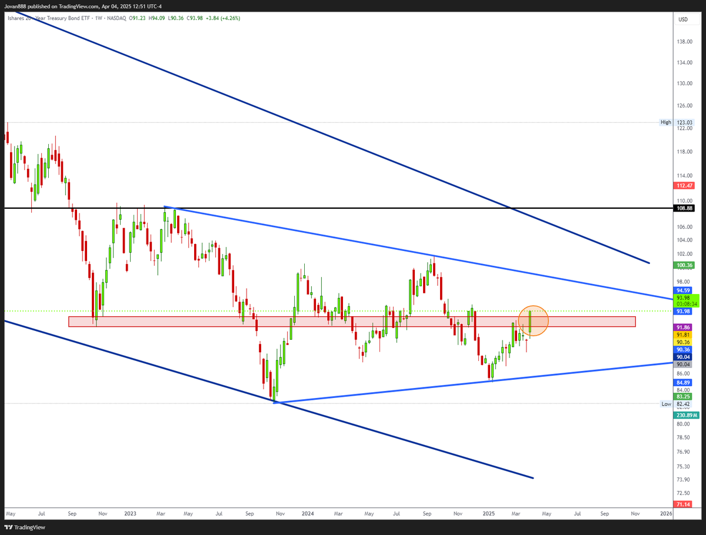
Task: Click the yellow 90.36 price label
Action: click(x=682, y=342)
